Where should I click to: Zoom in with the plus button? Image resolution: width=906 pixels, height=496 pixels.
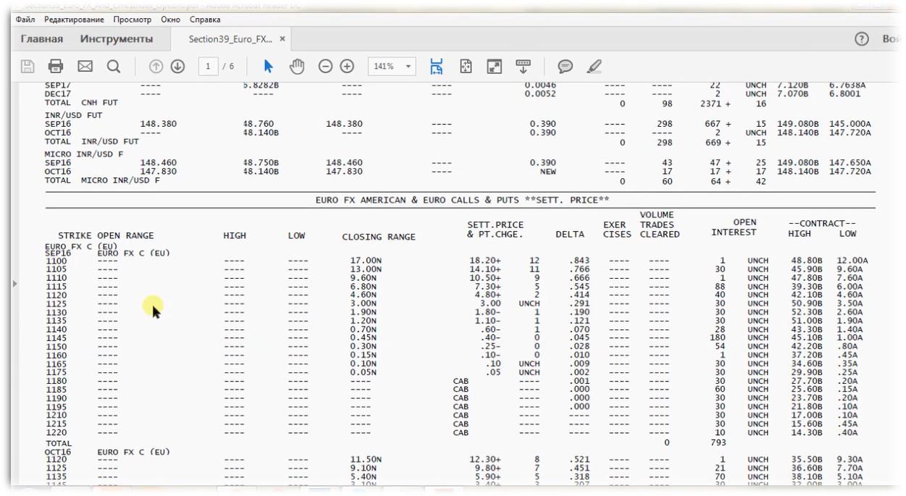pyautogui.click(x=348, y=67)
